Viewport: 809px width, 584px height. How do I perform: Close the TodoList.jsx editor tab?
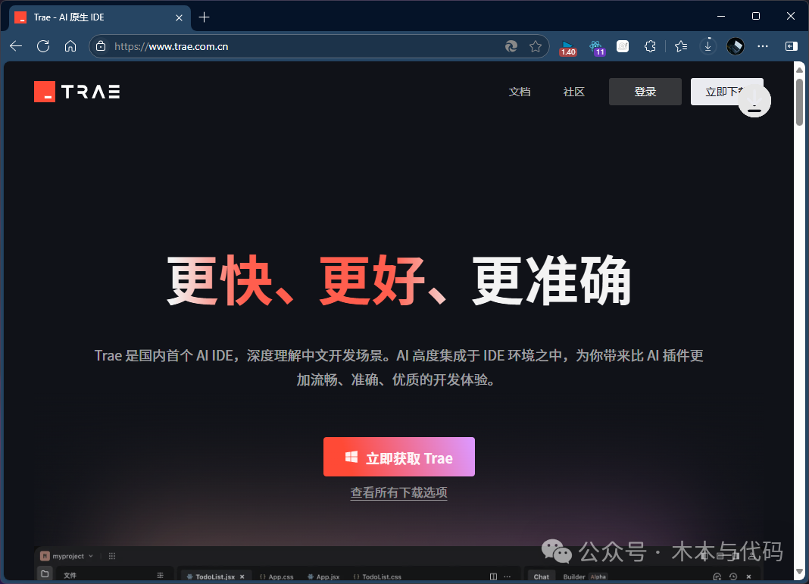(242, 576)
